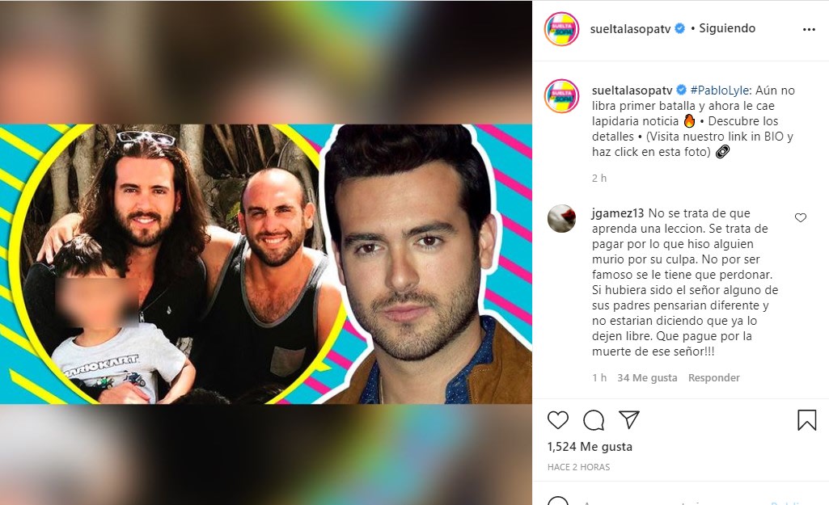The image size is (829, 505).
Task: Open the jgamez13 username link
Action: [618, 213]
